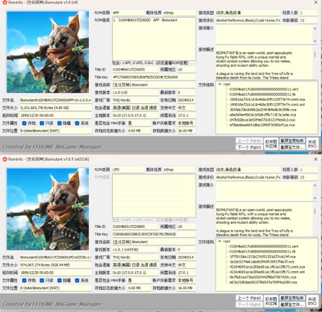Click 游戏描述 scrollbar thumb in top window

click(315, 54)
